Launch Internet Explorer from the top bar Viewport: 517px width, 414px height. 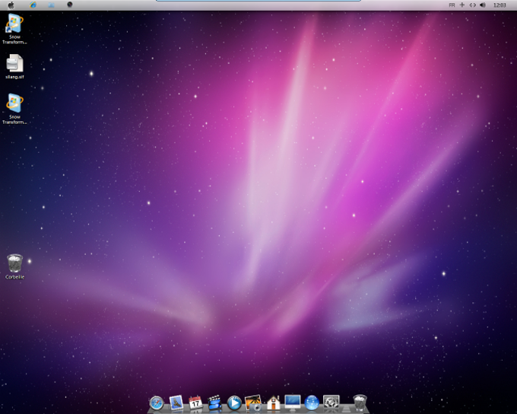click(x=33, y=5)
